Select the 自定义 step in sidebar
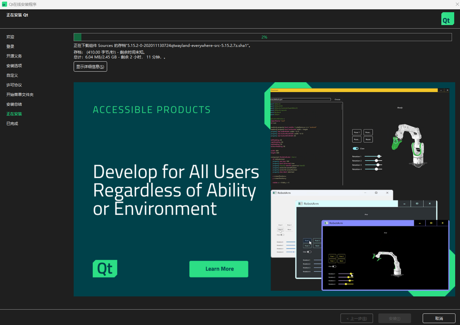Viewport: 460px width, 325px height. [12, 75]
